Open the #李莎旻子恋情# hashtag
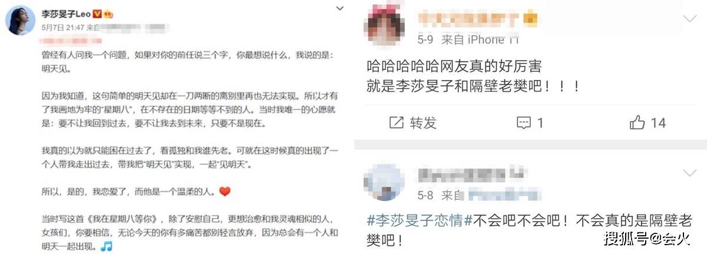Image resolution: width=707 pixels, height=254 pixels. (x=415, y=222)
